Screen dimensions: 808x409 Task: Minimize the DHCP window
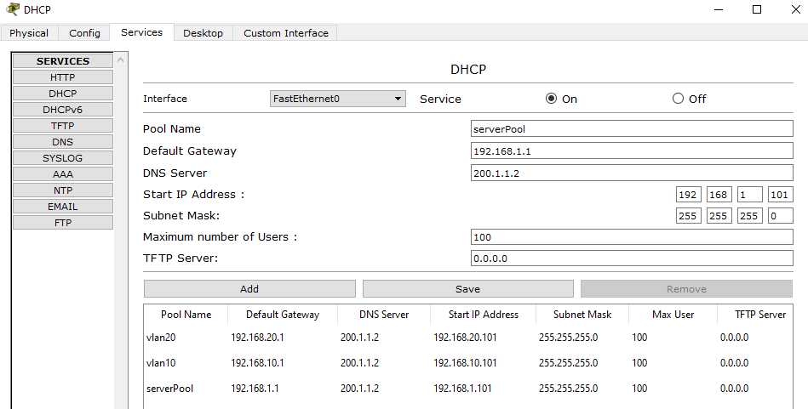719,9
